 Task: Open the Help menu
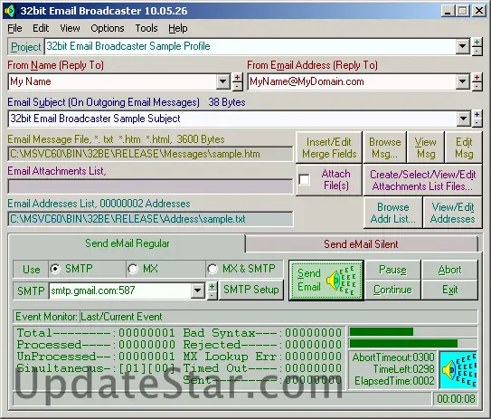click(178, 28)
